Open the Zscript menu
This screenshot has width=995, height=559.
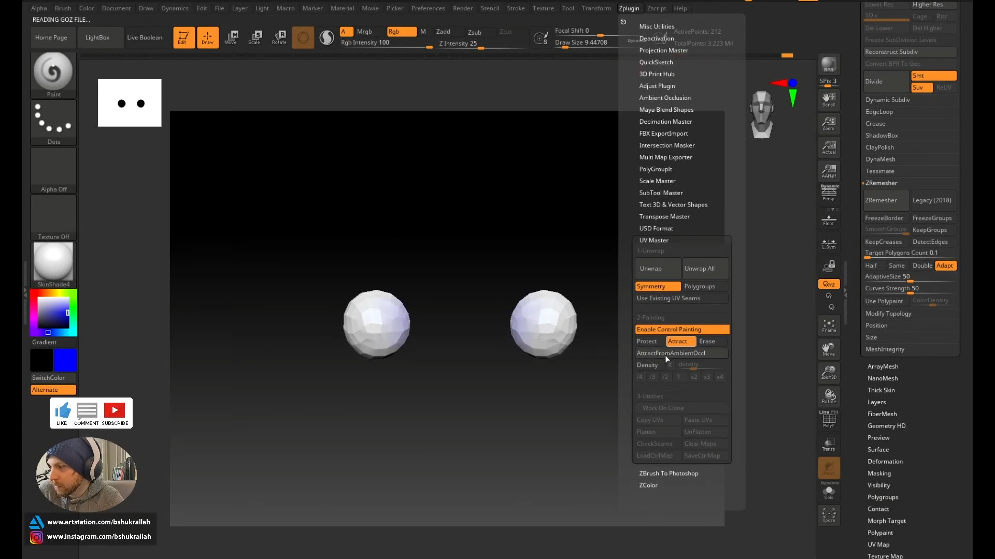tap(656, 8)
